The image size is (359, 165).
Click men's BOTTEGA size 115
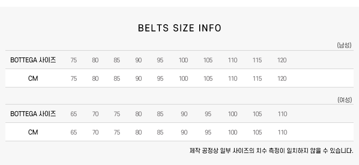pyautogui.click(x=257, y=60)
